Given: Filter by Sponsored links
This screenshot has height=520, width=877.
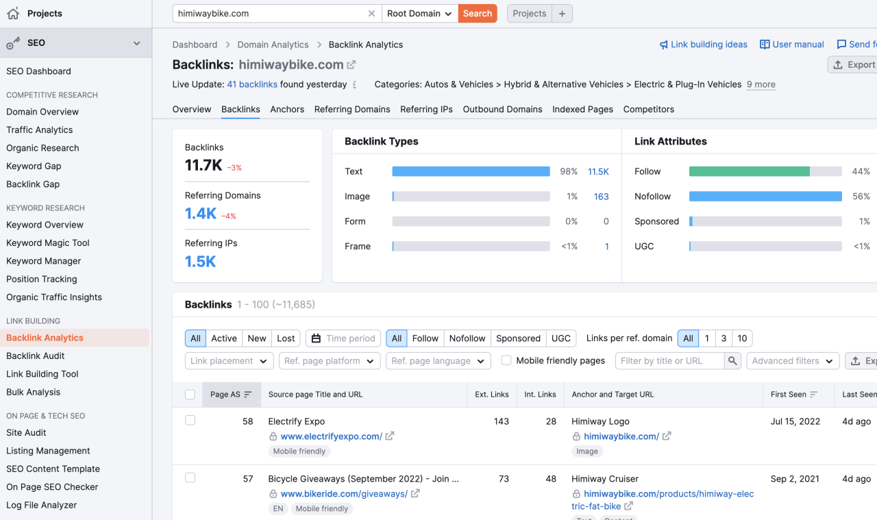Looking at the screenshot, I should (519, 338).
